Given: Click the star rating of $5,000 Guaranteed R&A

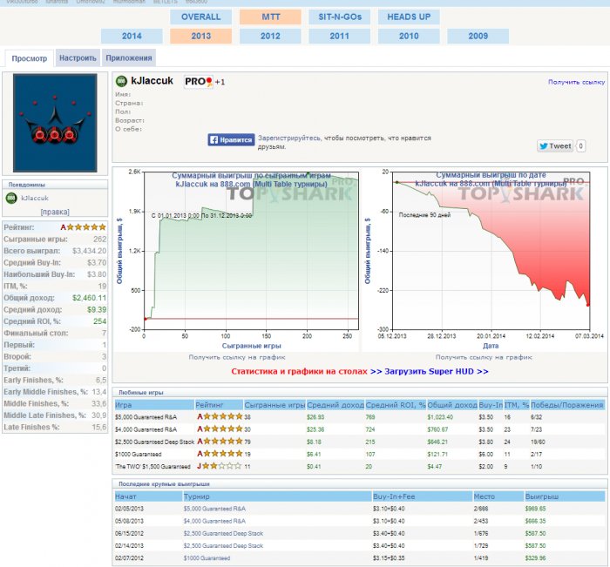Looking at the screenshot, I should coord(220,416).
